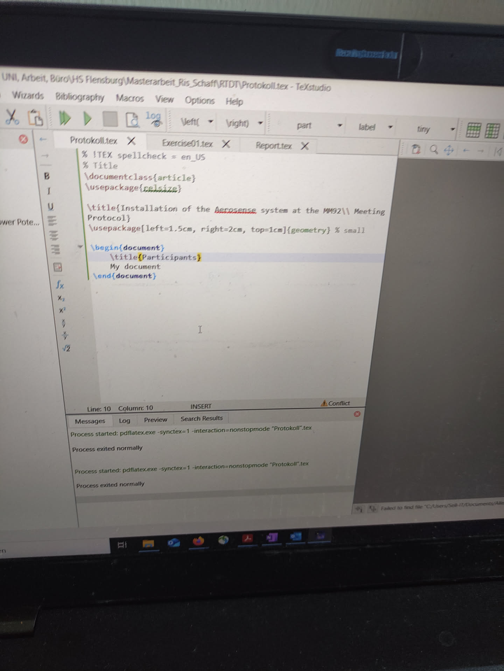
Task: Collapse the \begin{document} fold arrow
Action: (x=80, y=247)
